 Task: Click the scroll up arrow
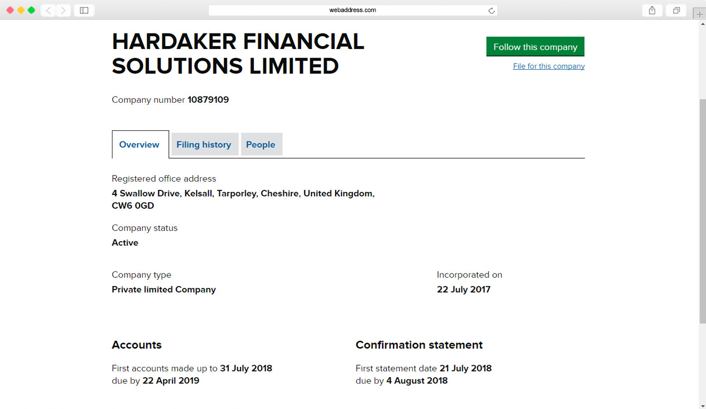(x=702, y=24)
